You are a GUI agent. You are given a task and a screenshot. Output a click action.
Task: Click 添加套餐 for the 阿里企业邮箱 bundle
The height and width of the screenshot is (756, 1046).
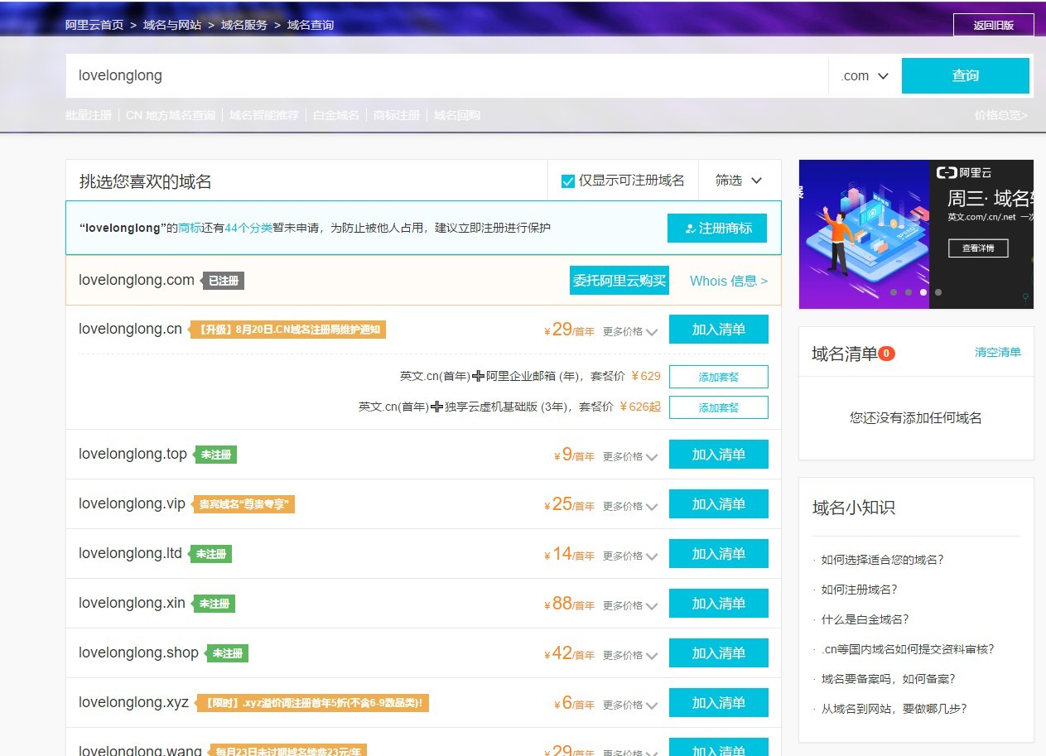[717, 376]
